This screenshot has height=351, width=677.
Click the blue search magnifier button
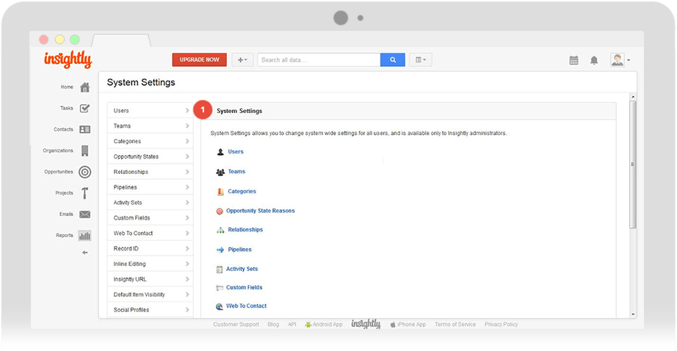[x=393, y=60]
